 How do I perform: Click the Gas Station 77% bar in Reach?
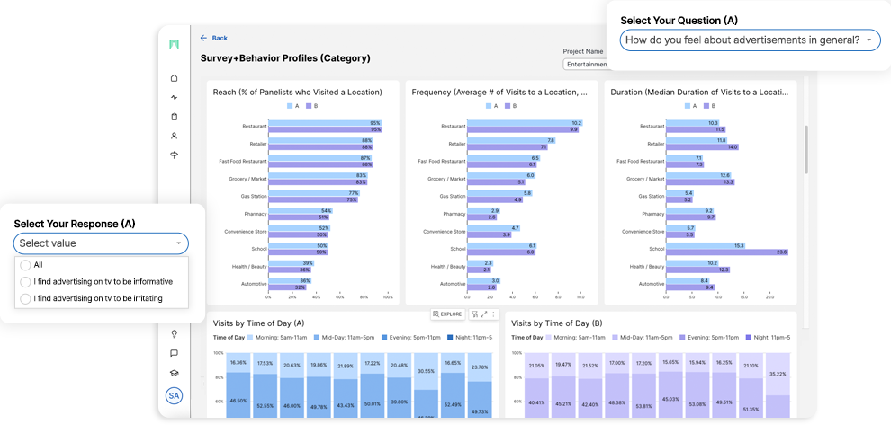click(x=314, y=193)
